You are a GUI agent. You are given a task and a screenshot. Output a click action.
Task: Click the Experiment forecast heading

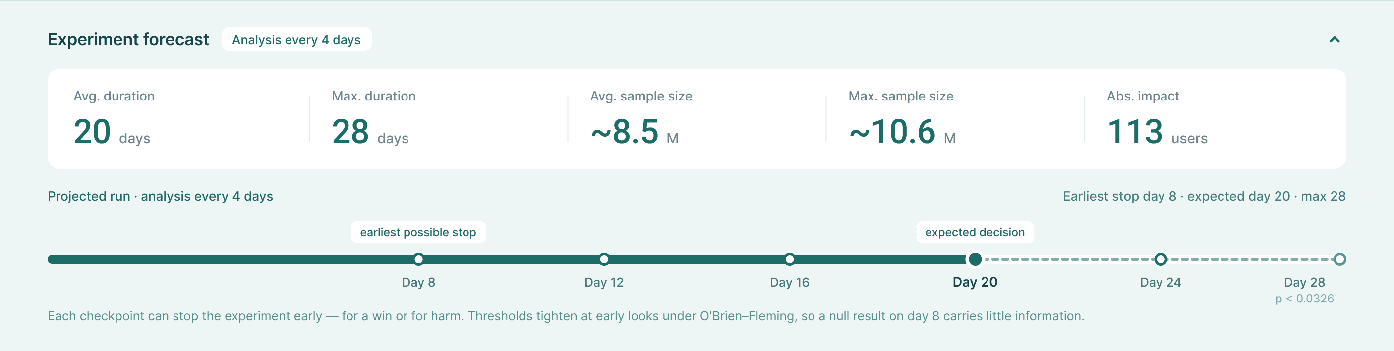(128, 40)
